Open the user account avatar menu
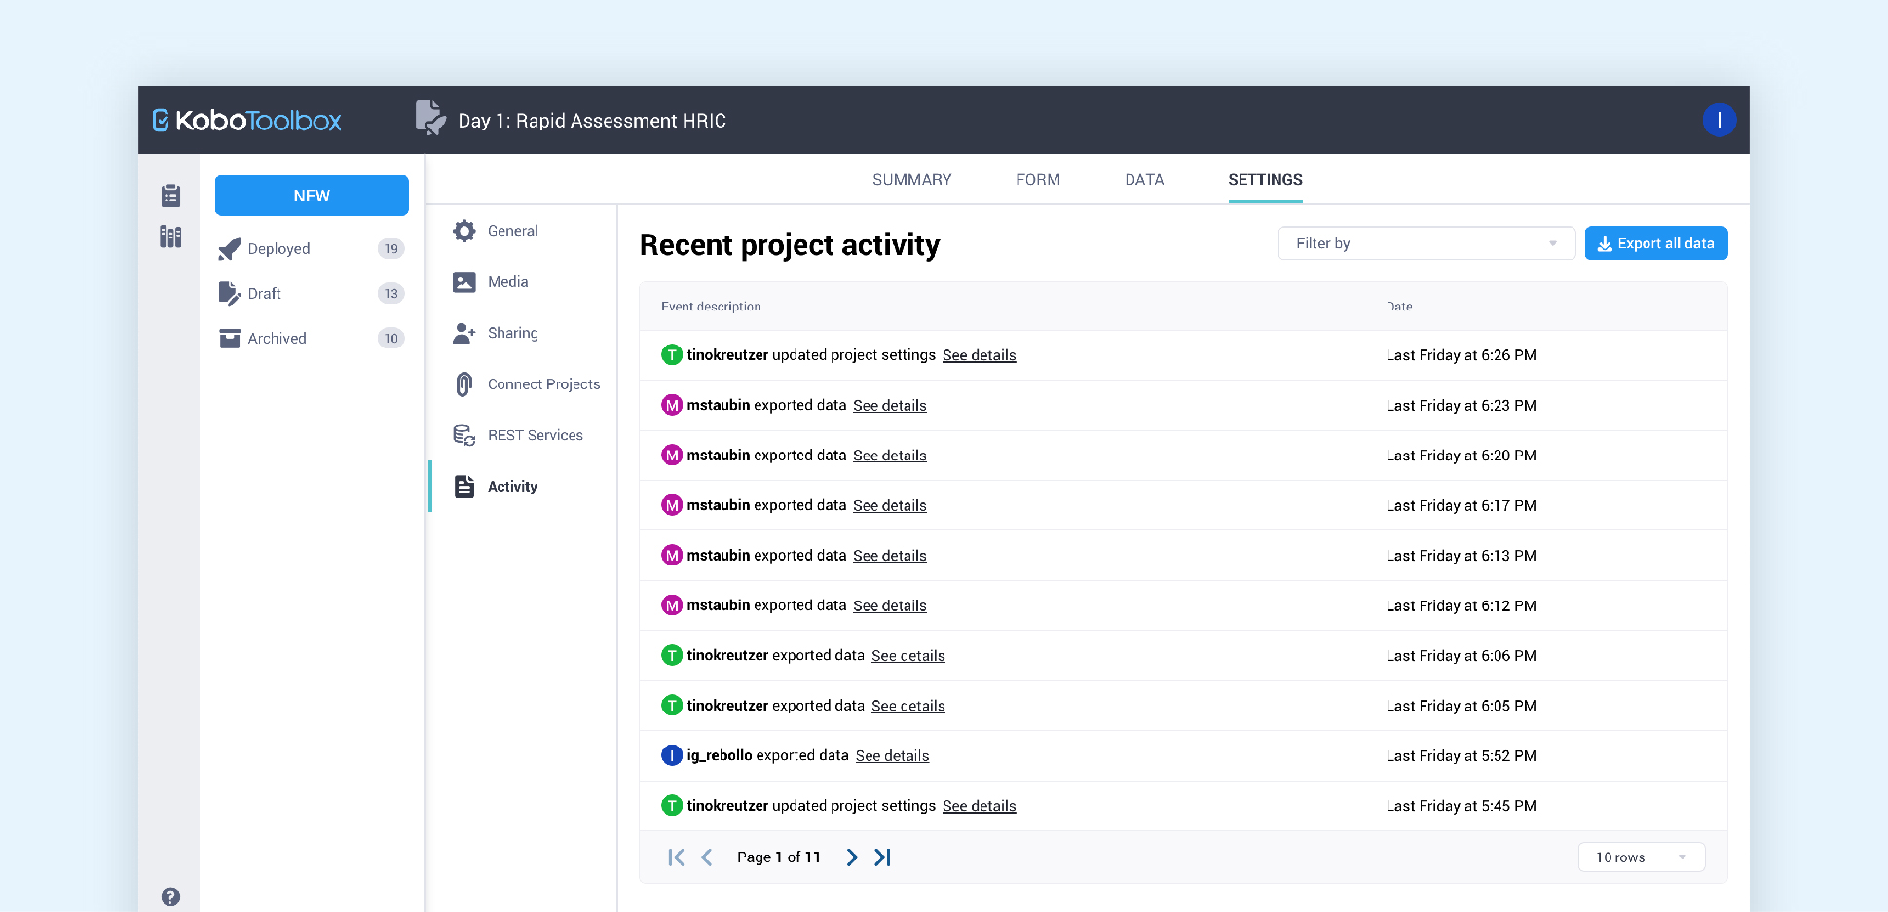 [x=1719, y=120]
